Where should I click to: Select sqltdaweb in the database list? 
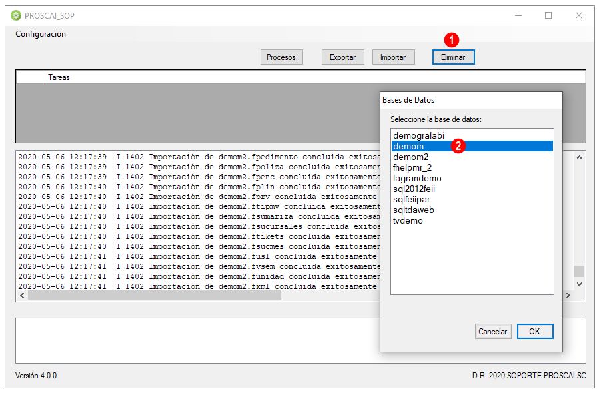pos(472,210)
